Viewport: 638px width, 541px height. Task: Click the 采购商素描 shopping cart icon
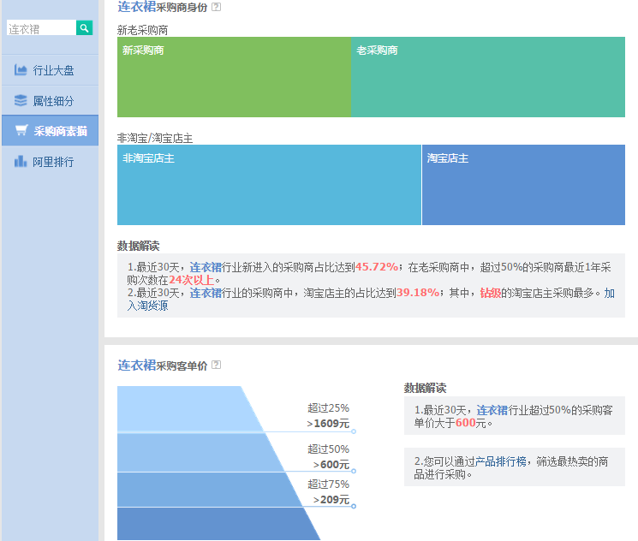(x=21, y=131)
